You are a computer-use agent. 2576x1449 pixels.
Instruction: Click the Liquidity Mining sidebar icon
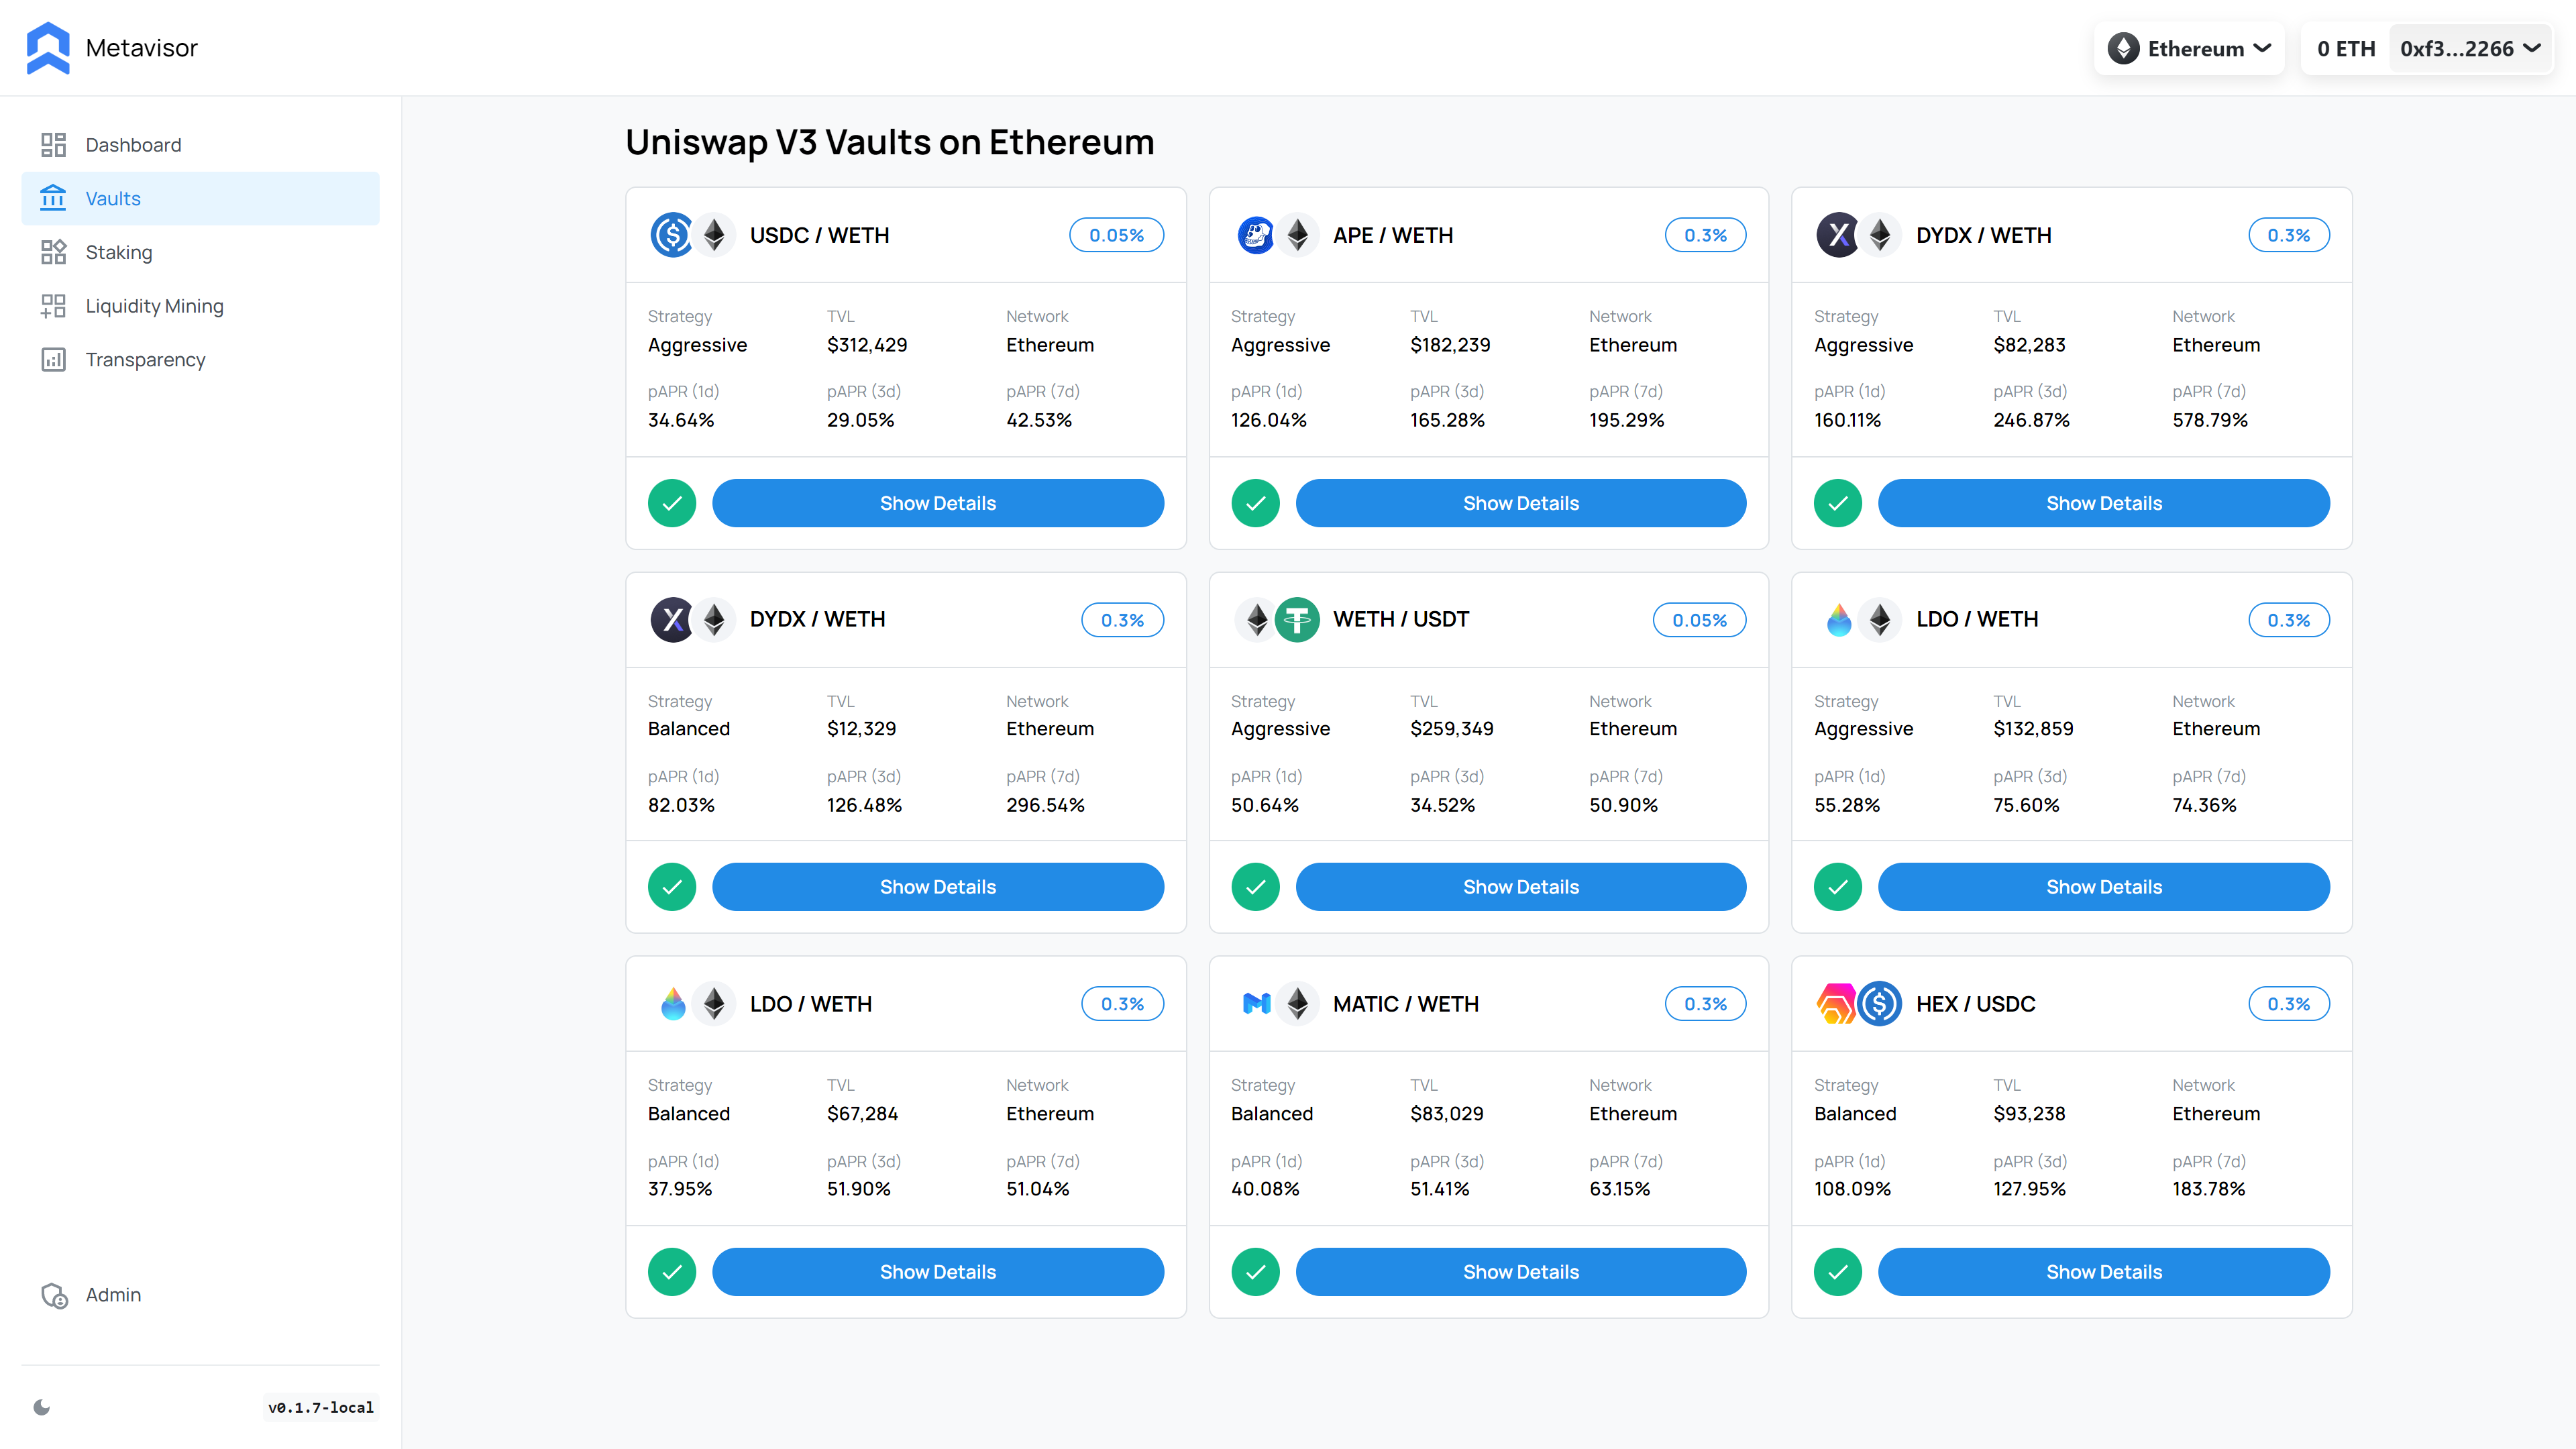coord(53,306)
